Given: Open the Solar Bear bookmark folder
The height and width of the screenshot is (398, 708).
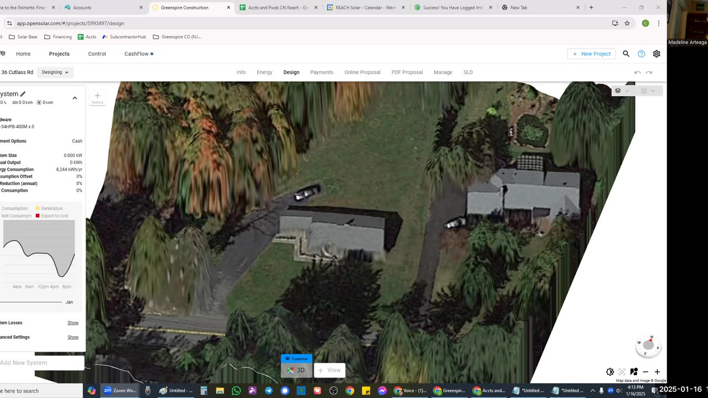Looking at the screenshot, I should click(x=23, y=37).
